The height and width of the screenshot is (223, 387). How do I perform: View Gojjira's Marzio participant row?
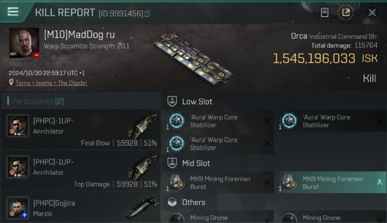pyautogui.click(x=81, y=208)
